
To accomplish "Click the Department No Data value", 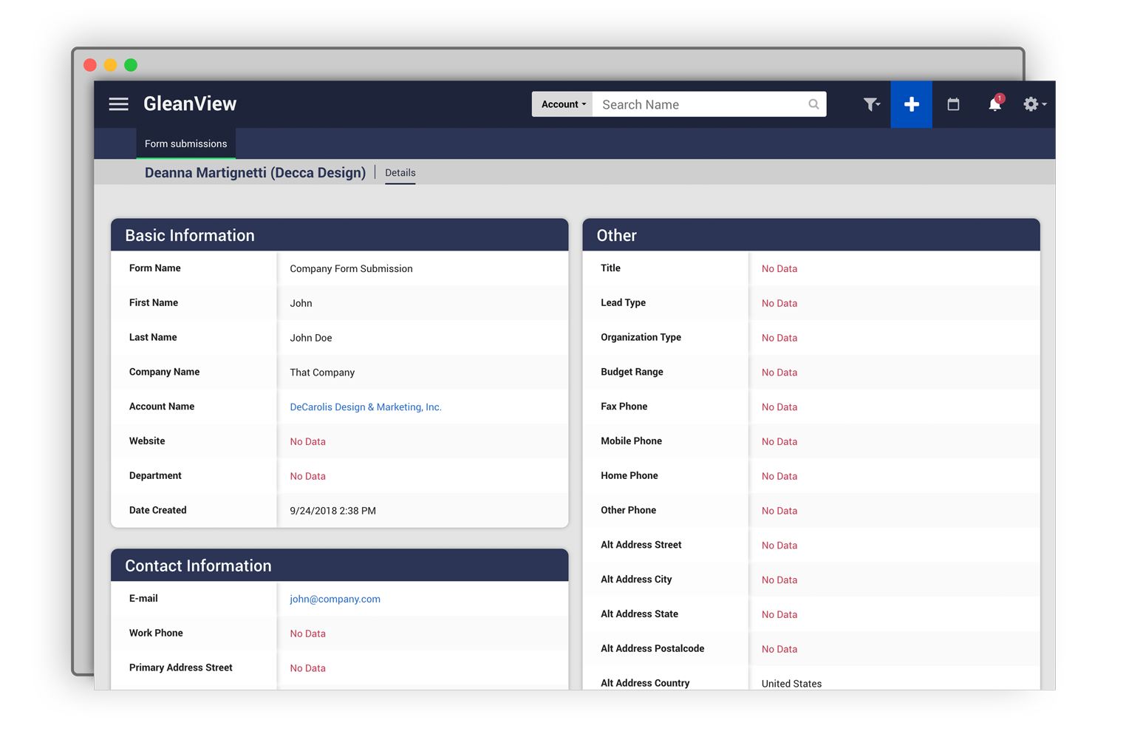I will 307,476.
